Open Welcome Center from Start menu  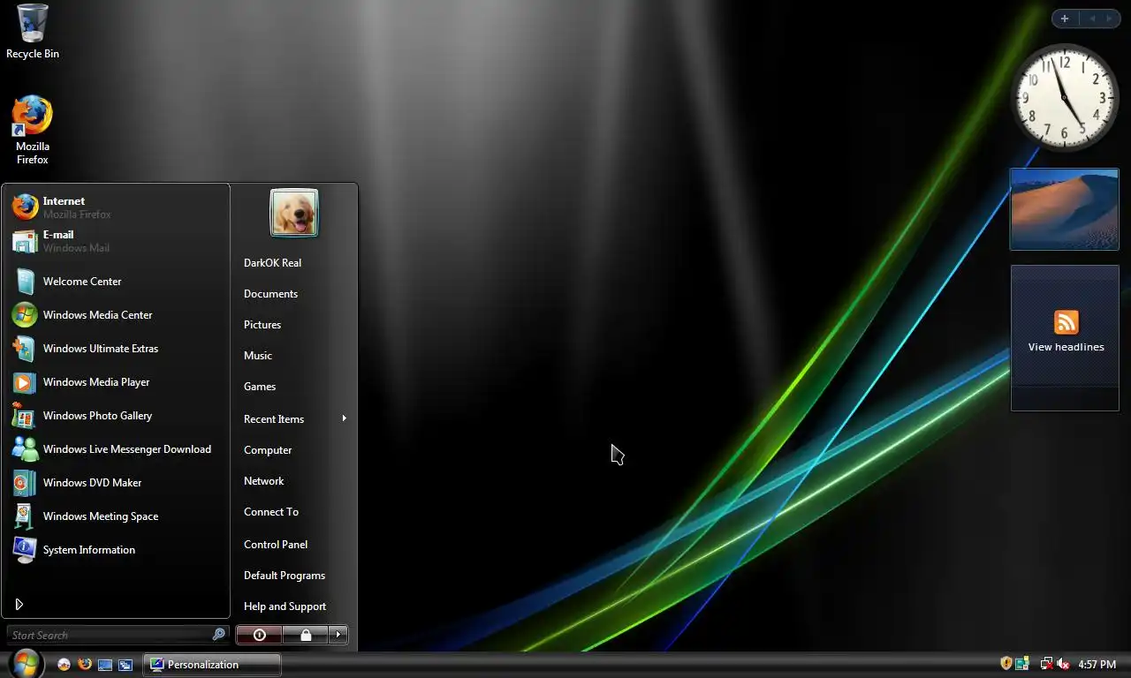pyautogui.click(x=116, y=282)
